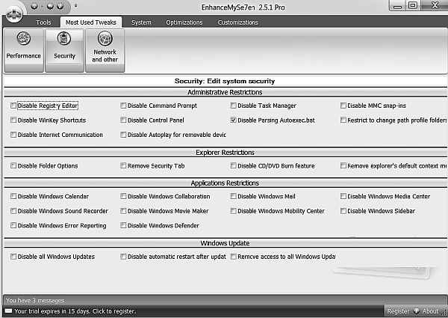Tick Disable Windows Collaboration

(123, 196)
